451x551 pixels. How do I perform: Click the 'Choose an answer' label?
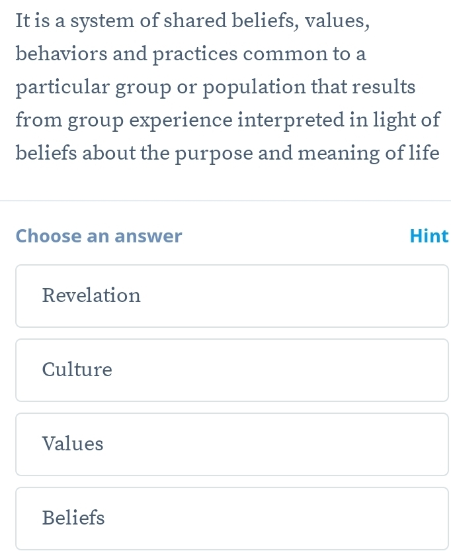[x=99, y=236]
